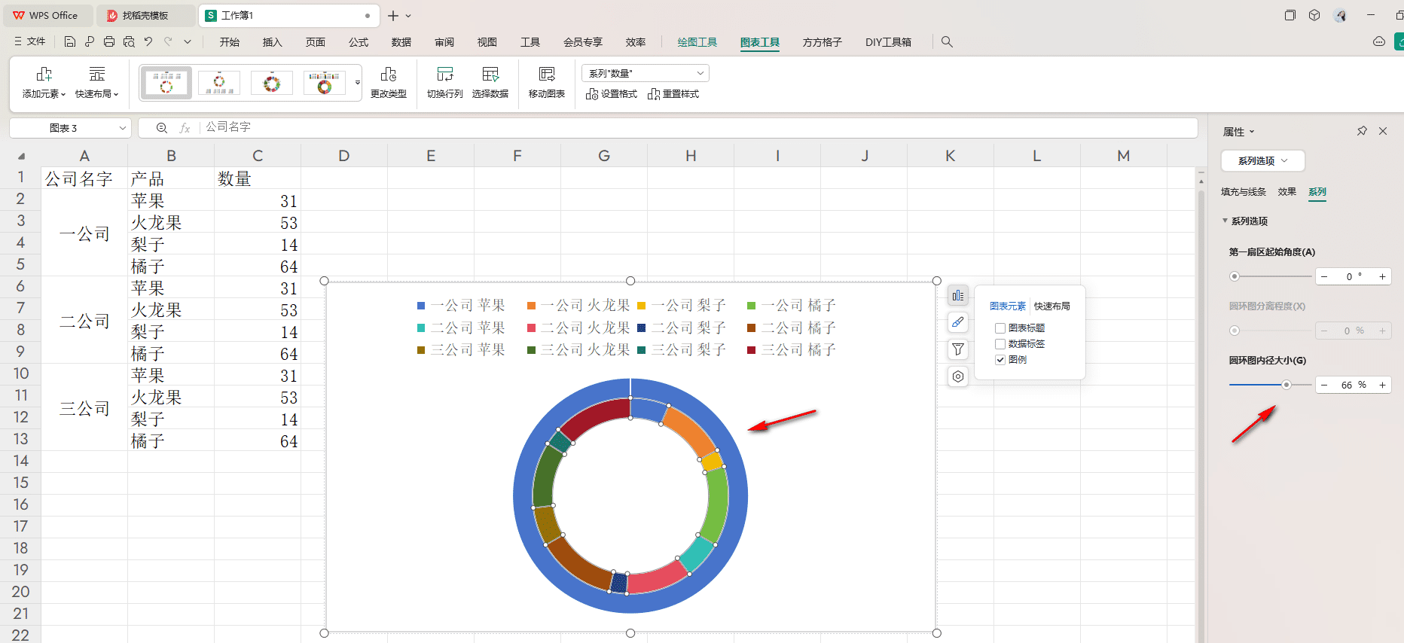
Task: Click the Print preview icon
Action: point(129,42)
